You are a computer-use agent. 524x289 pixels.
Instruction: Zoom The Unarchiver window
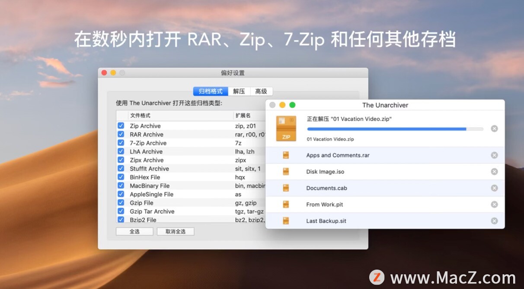[292, 105]
